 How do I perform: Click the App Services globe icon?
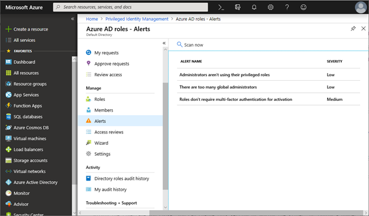coord(8,94)
